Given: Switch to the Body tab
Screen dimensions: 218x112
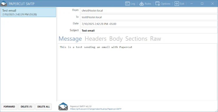Looking at the screenshot, I should pyautogui.click(x=116, y=39).
